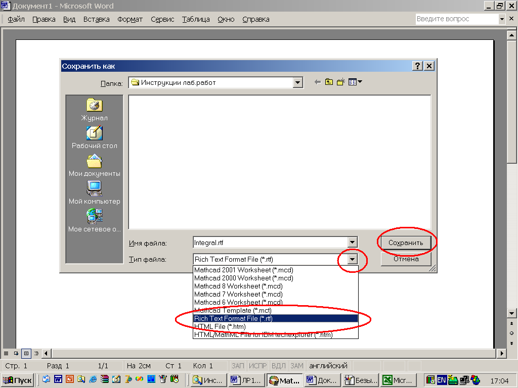Select Mathcad Template (*.mct)
Screen dimensions: 518x388
tap(276, 311)
